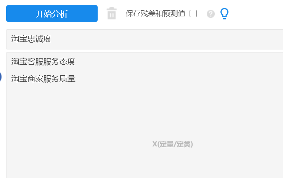Start the analysis with the blue button
The width and height of the screenshot is (283, 178).
tap(52, 13)
